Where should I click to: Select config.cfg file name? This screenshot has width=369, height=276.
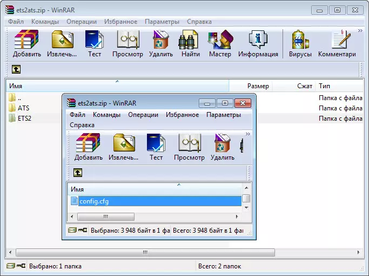pyautogui.click(x=94, y=201)
